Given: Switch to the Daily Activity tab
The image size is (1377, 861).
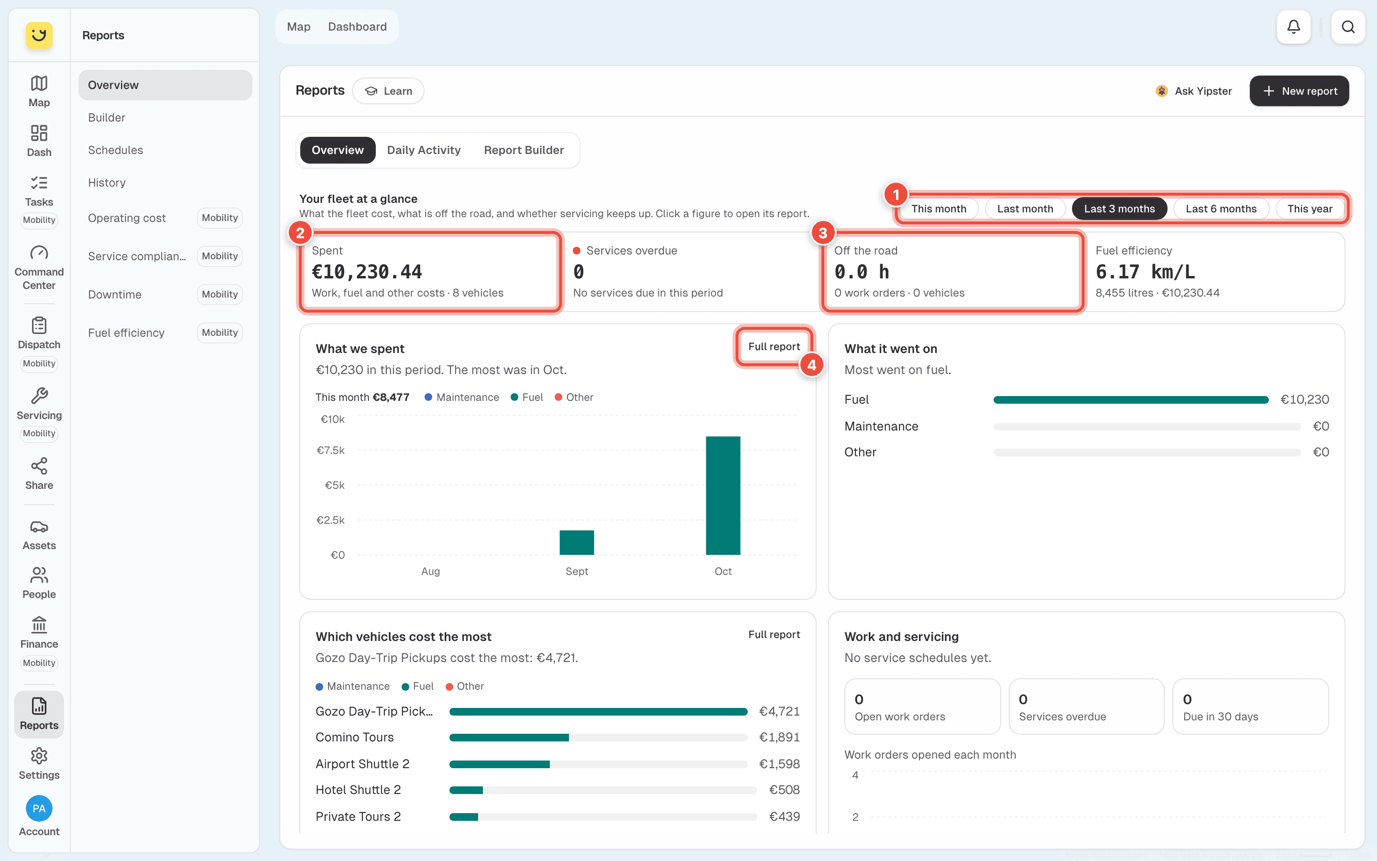Looking at the screenshot, I should click(x=423, y=150).
